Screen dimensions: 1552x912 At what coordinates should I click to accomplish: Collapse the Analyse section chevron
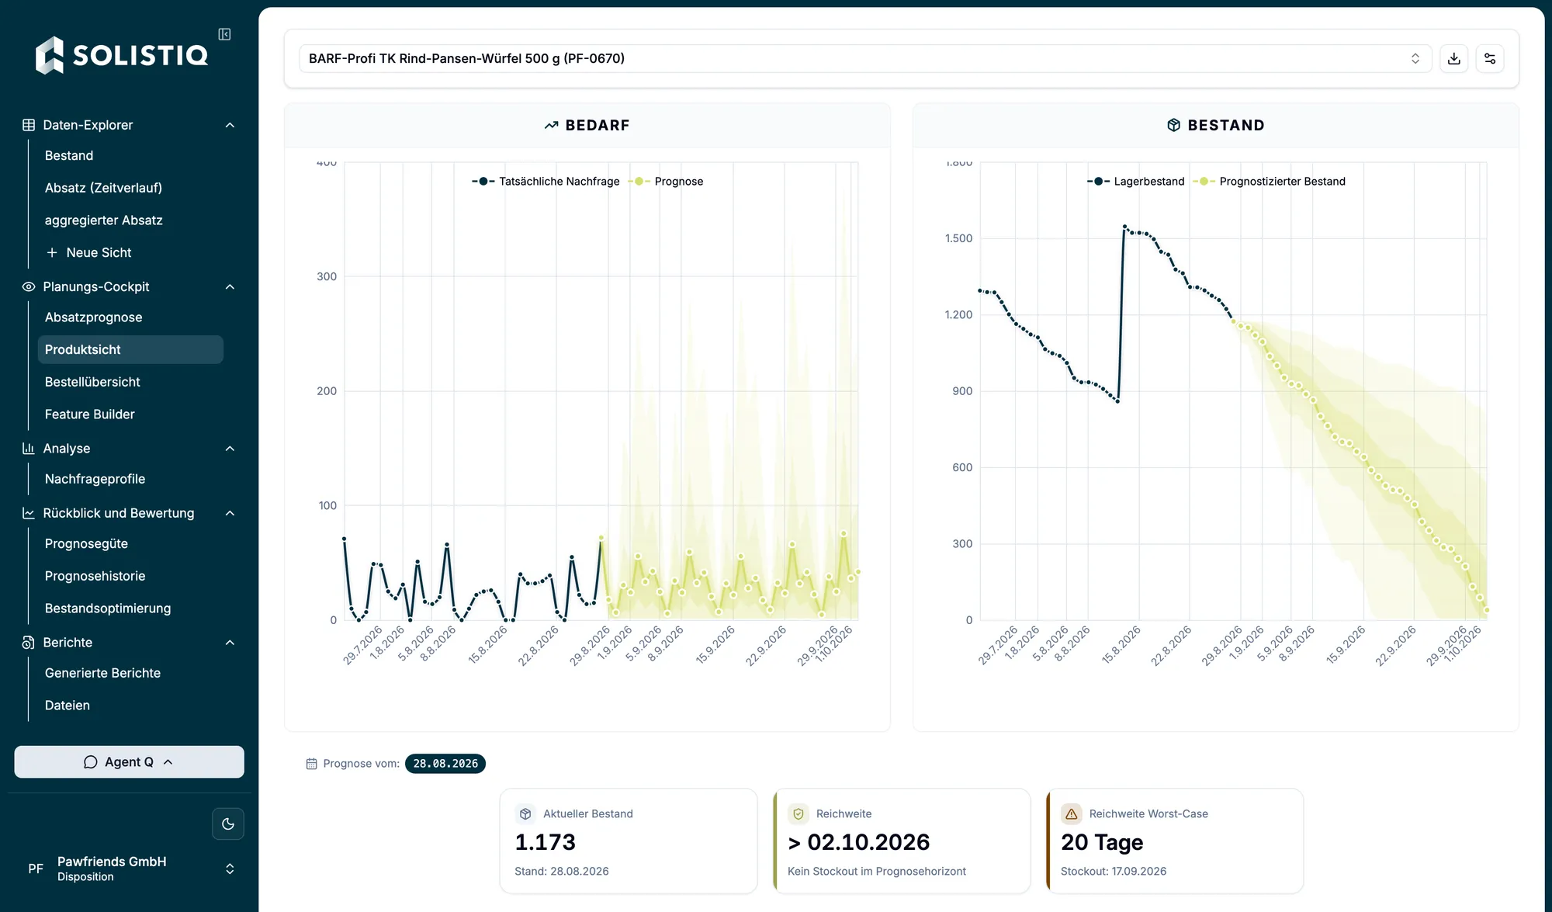(230, 448)
